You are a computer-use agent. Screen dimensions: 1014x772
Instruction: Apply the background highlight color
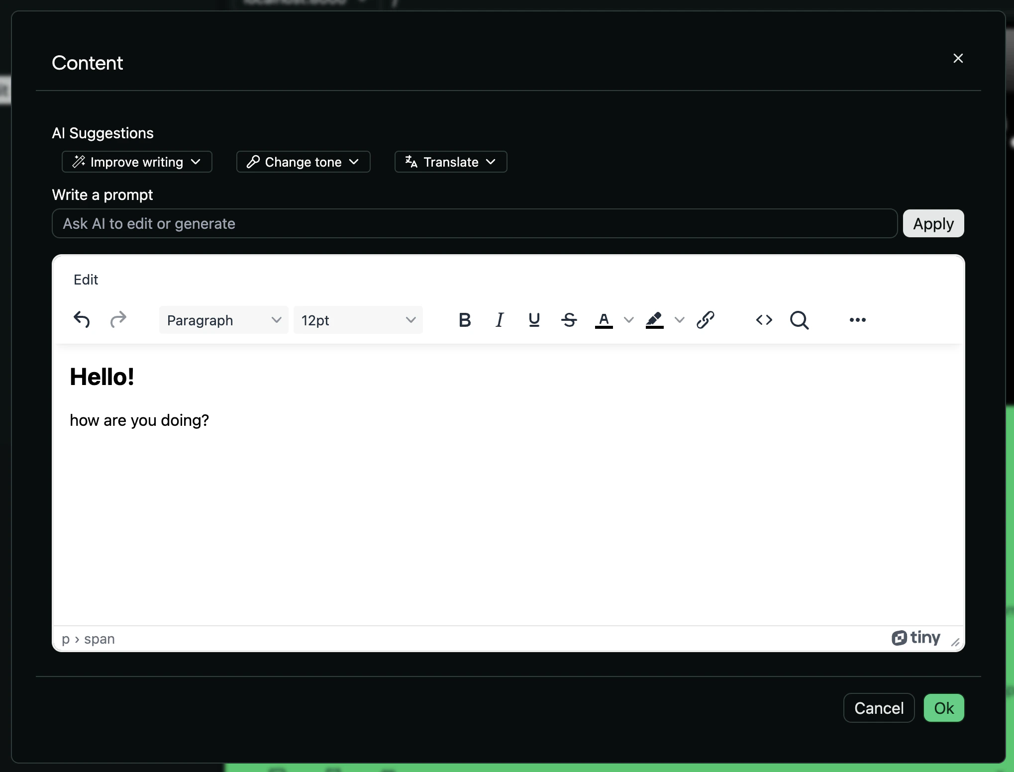(655, 320)
